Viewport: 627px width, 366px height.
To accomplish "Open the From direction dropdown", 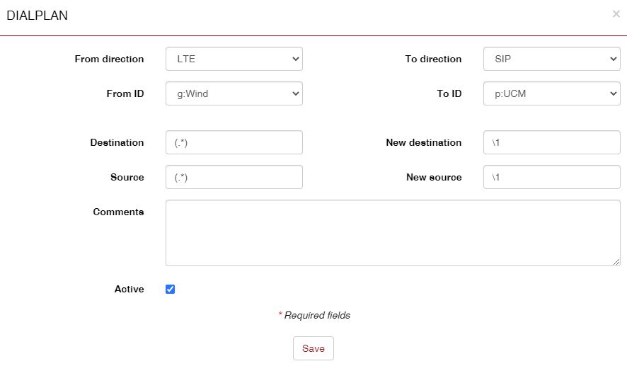I will pyautogui.click(x=234, y=59).
